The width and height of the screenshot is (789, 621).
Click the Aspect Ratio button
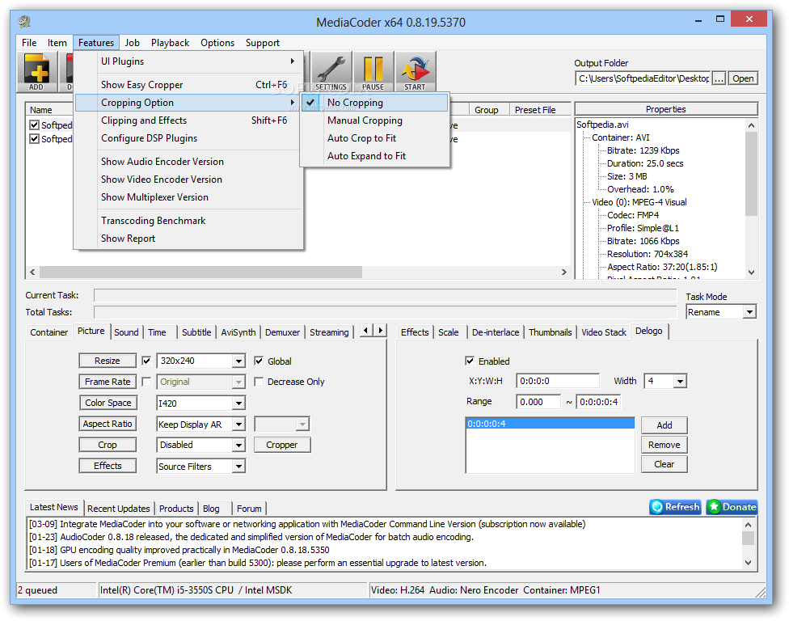108,424
